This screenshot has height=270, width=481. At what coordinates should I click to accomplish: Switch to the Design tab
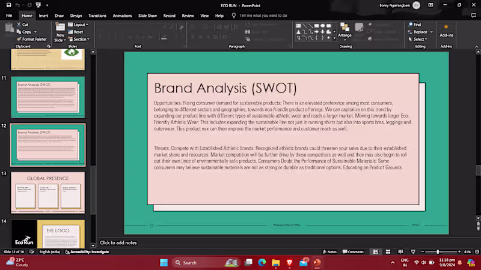click(x=76, y=16)
